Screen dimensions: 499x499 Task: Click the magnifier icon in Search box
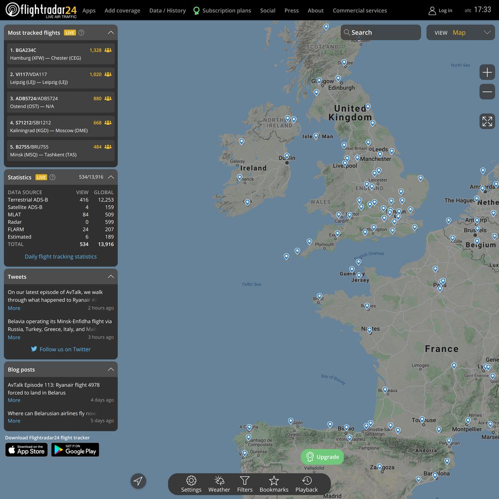(347, 32)
